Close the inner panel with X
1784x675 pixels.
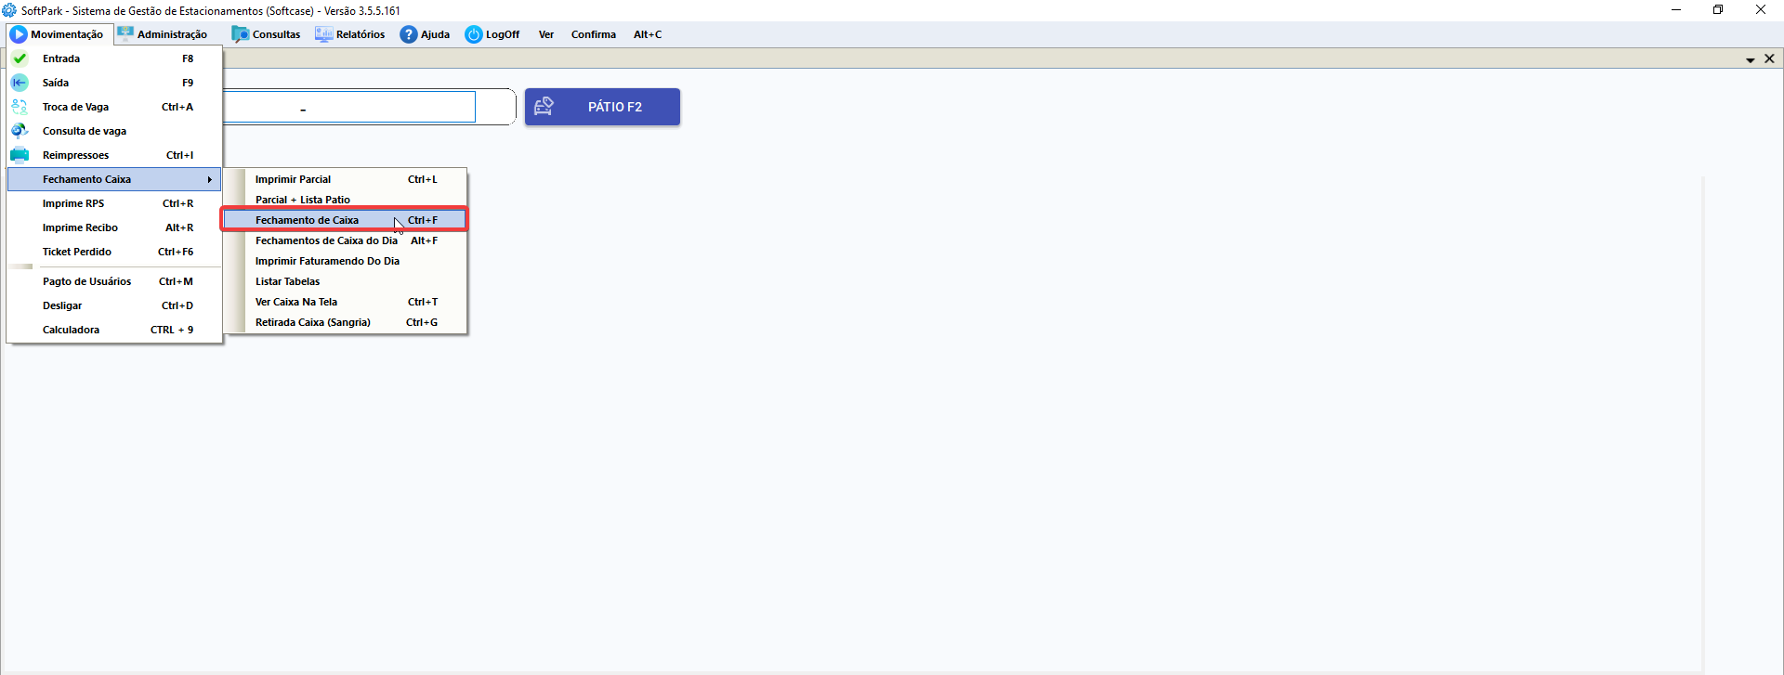pyautogui.click(x=1769, y=58)
